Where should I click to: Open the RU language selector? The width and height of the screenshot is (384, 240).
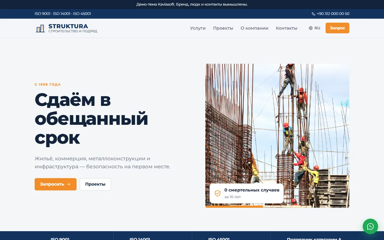pos(315,28)
